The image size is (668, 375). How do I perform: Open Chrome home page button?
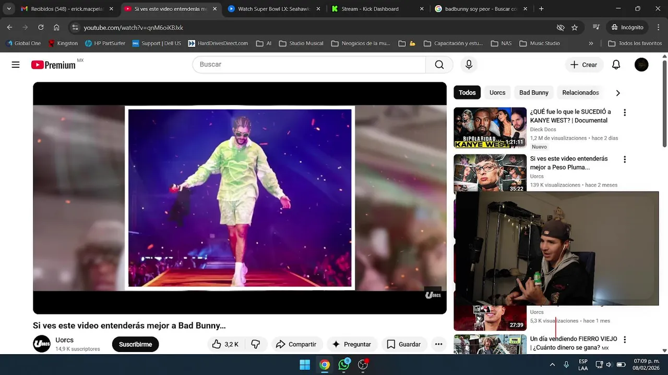(x=56, y=27)
